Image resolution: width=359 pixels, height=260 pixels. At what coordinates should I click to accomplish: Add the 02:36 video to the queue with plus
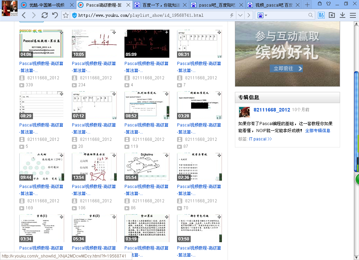point(219,155)
